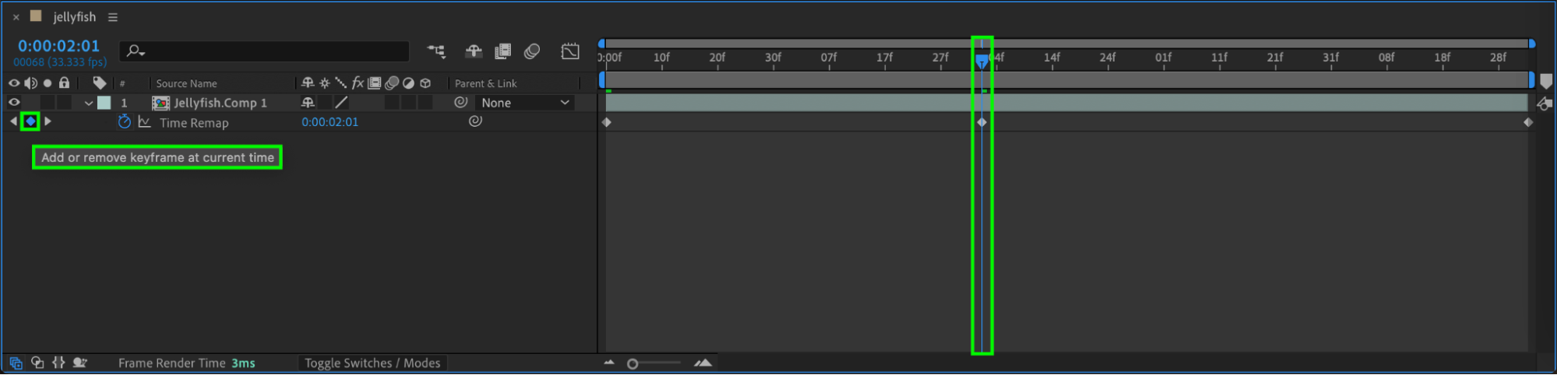Open the jellyfish panel menu
The height and width of the screenshot is (375, 1557).
113,17
